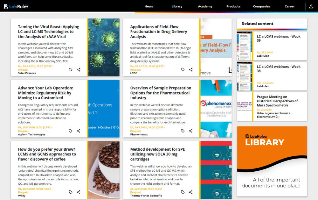
Task: Open LC a LCMS webinars - Week 39
Action: (279, 38)
